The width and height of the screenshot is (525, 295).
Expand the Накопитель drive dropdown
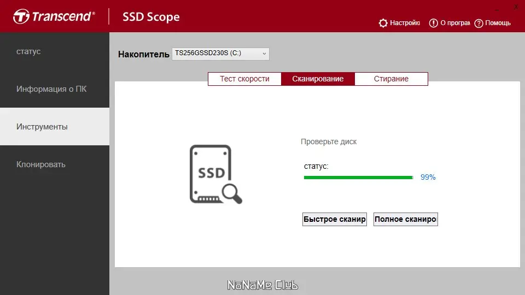coord(220,54)
